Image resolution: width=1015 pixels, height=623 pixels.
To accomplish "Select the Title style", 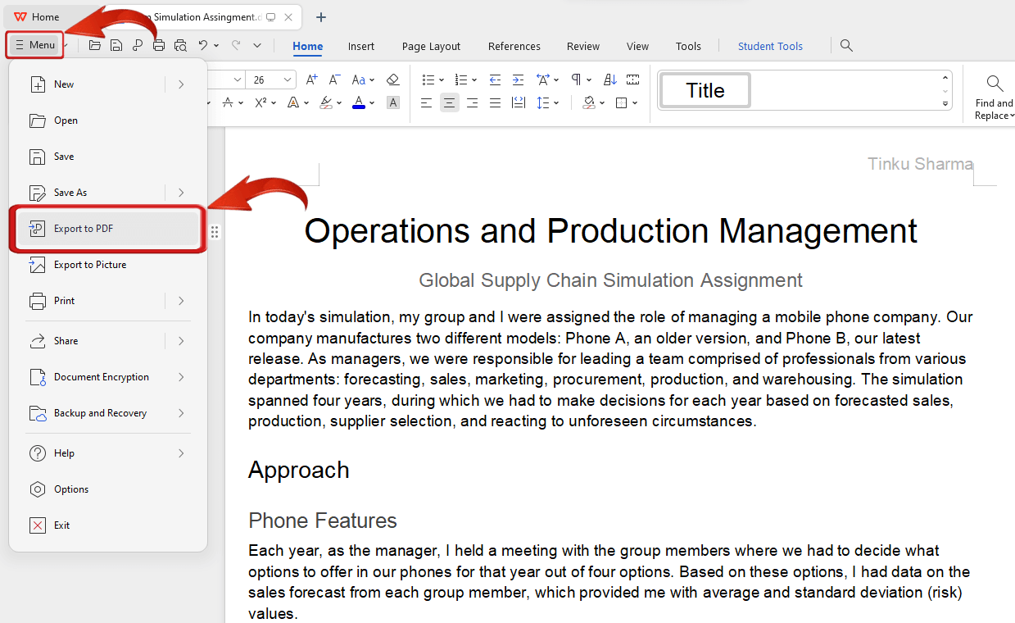I will click(x=705, y=90).
